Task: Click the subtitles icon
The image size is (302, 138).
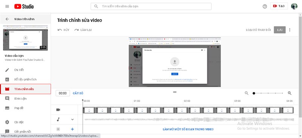Action: [7, 108]
